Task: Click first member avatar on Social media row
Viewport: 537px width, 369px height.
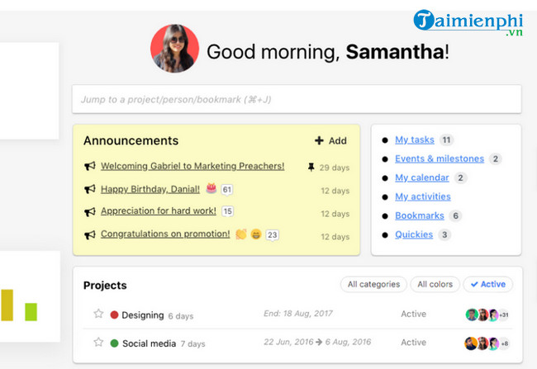Action: tap(471, 343)
